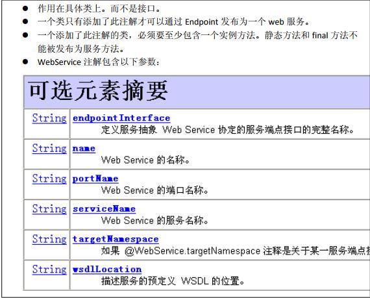Click description 描述服务的预定义 WSDL 的位置。
The image size is (370, 298).
(x=173, y=280)
